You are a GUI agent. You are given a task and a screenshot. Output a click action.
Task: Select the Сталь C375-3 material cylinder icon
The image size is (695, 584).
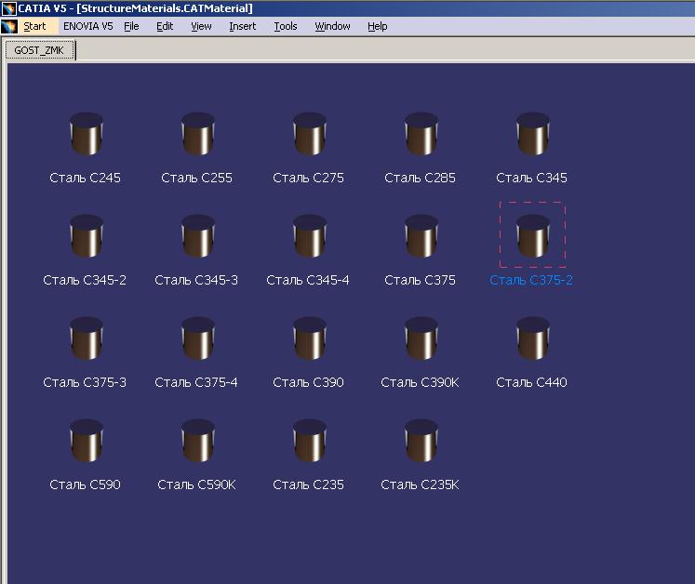(x=87, y=338)
